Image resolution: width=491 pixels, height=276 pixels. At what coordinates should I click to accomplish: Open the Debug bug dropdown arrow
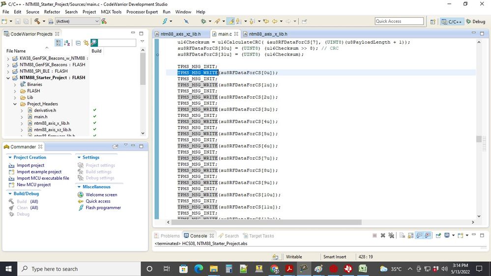(x=210, y=21)
